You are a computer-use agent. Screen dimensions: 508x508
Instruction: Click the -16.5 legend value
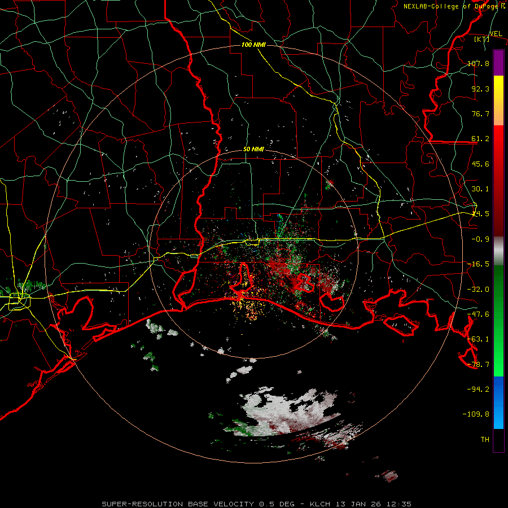pos(478,264)
